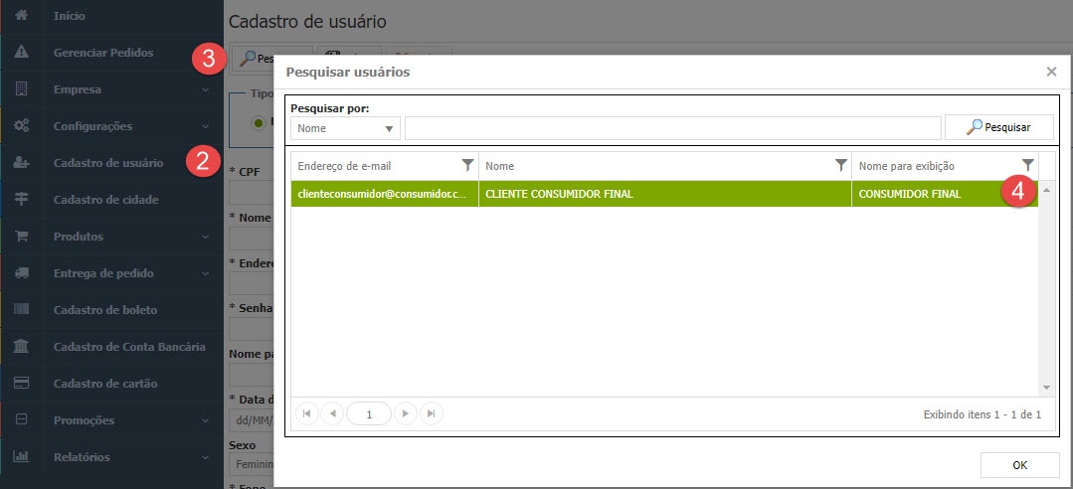Close the Pesquisar usuários dialog
Viewport: 1073px width, 489px height.
coord(1051,72)
